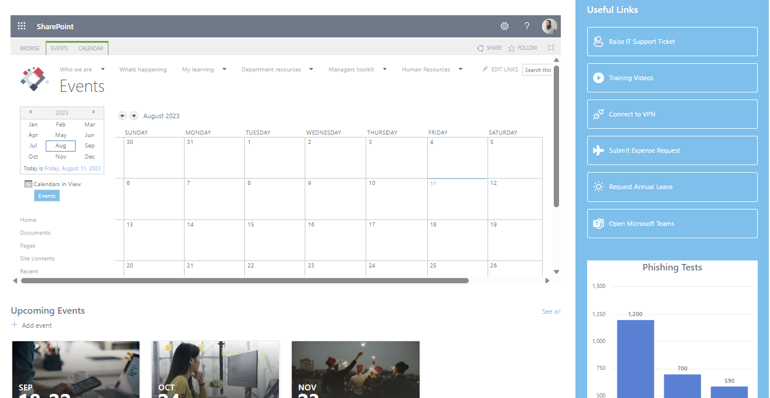Expand the Department resources menu arrow

pos(311,69)
